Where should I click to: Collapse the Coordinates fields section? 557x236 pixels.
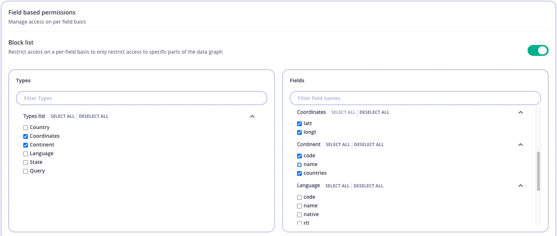click(521, 112)
